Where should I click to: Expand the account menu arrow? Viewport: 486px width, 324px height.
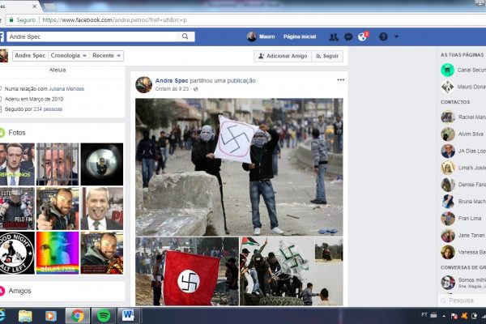tap(396, 36)
